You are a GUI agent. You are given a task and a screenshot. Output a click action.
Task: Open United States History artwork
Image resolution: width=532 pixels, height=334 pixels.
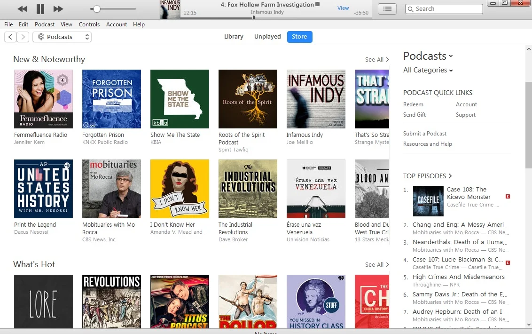click(43, 189)
